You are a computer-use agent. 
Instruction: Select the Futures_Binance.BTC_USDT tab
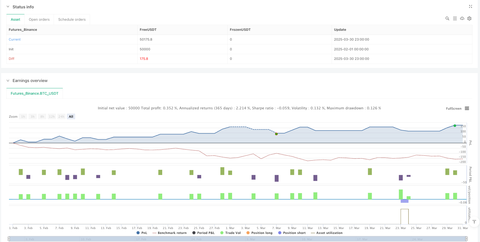(x=35, y=94)
